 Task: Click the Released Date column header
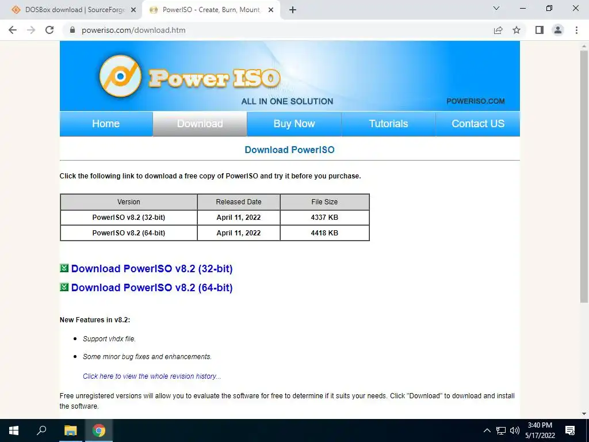239,202
